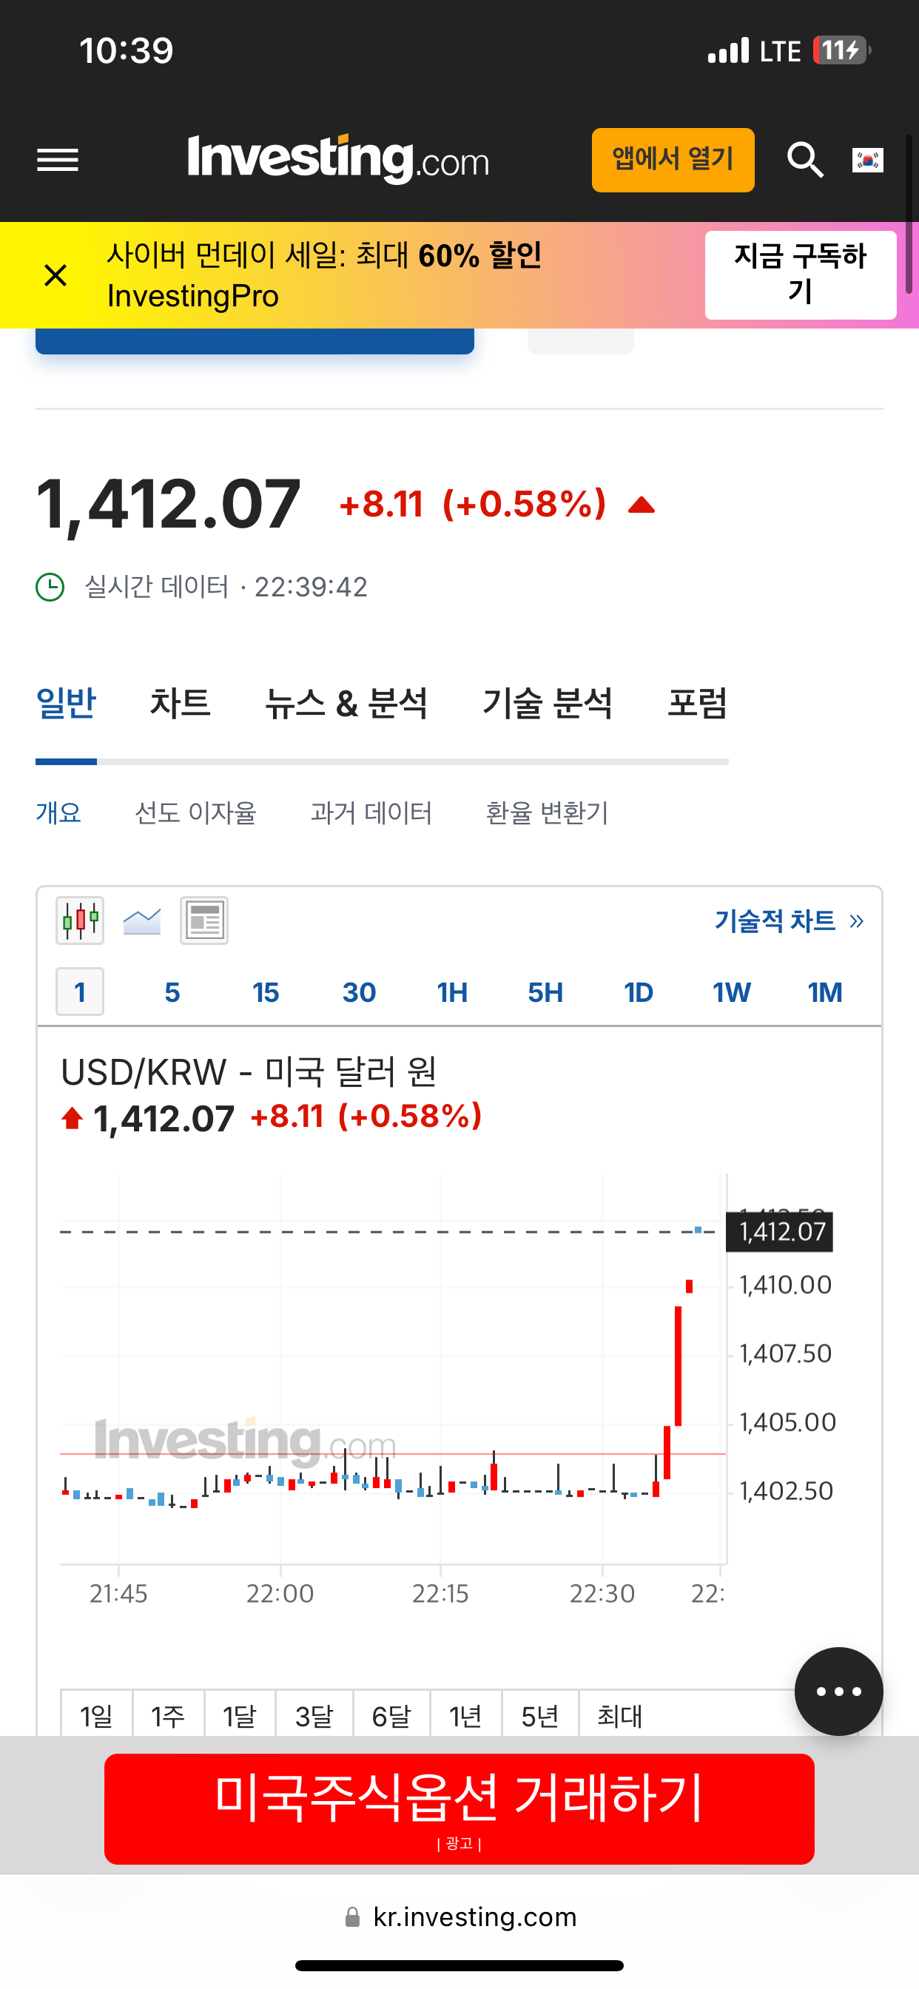Image resolution: width=919 pixels, height=1989 pixels.
Task: Select the 1H chart interval
Action: click(x=452, y=992)
